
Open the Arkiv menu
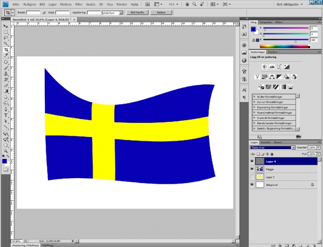pos(16,4)
